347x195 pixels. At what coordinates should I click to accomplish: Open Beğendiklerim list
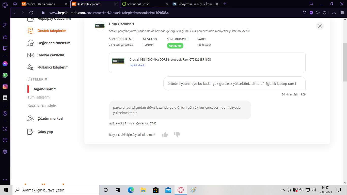(x=44, y=89)
